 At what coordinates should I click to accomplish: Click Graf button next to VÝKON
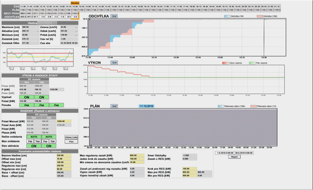click(x=114, y=63)
